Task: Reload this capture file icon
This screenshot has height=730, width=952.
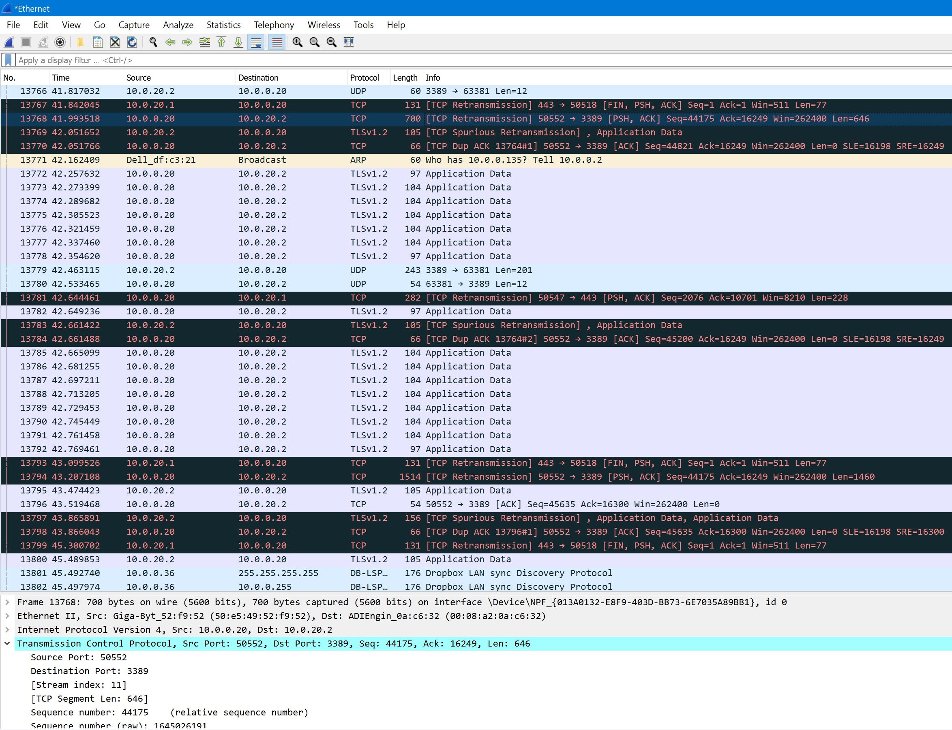Action: tap(132, 42)
